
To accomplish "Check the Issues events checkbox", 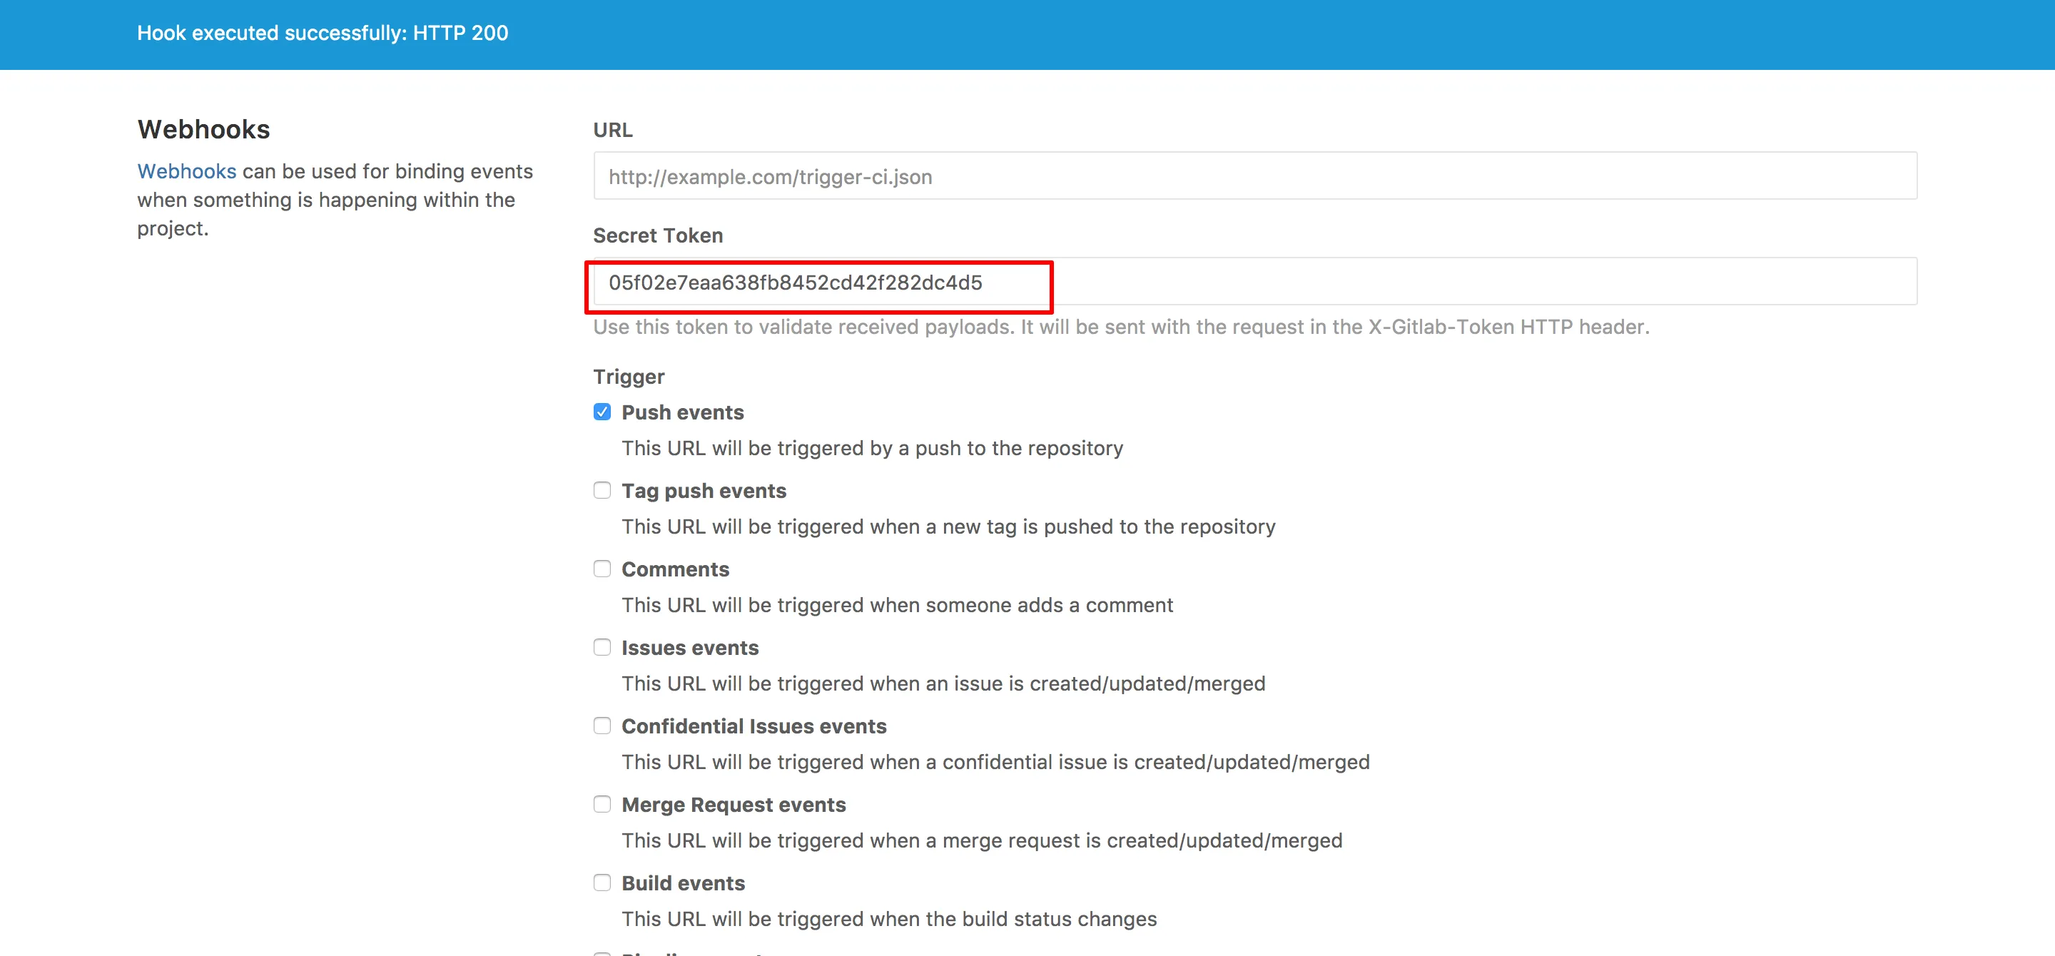I will click(x=602, y=647).
